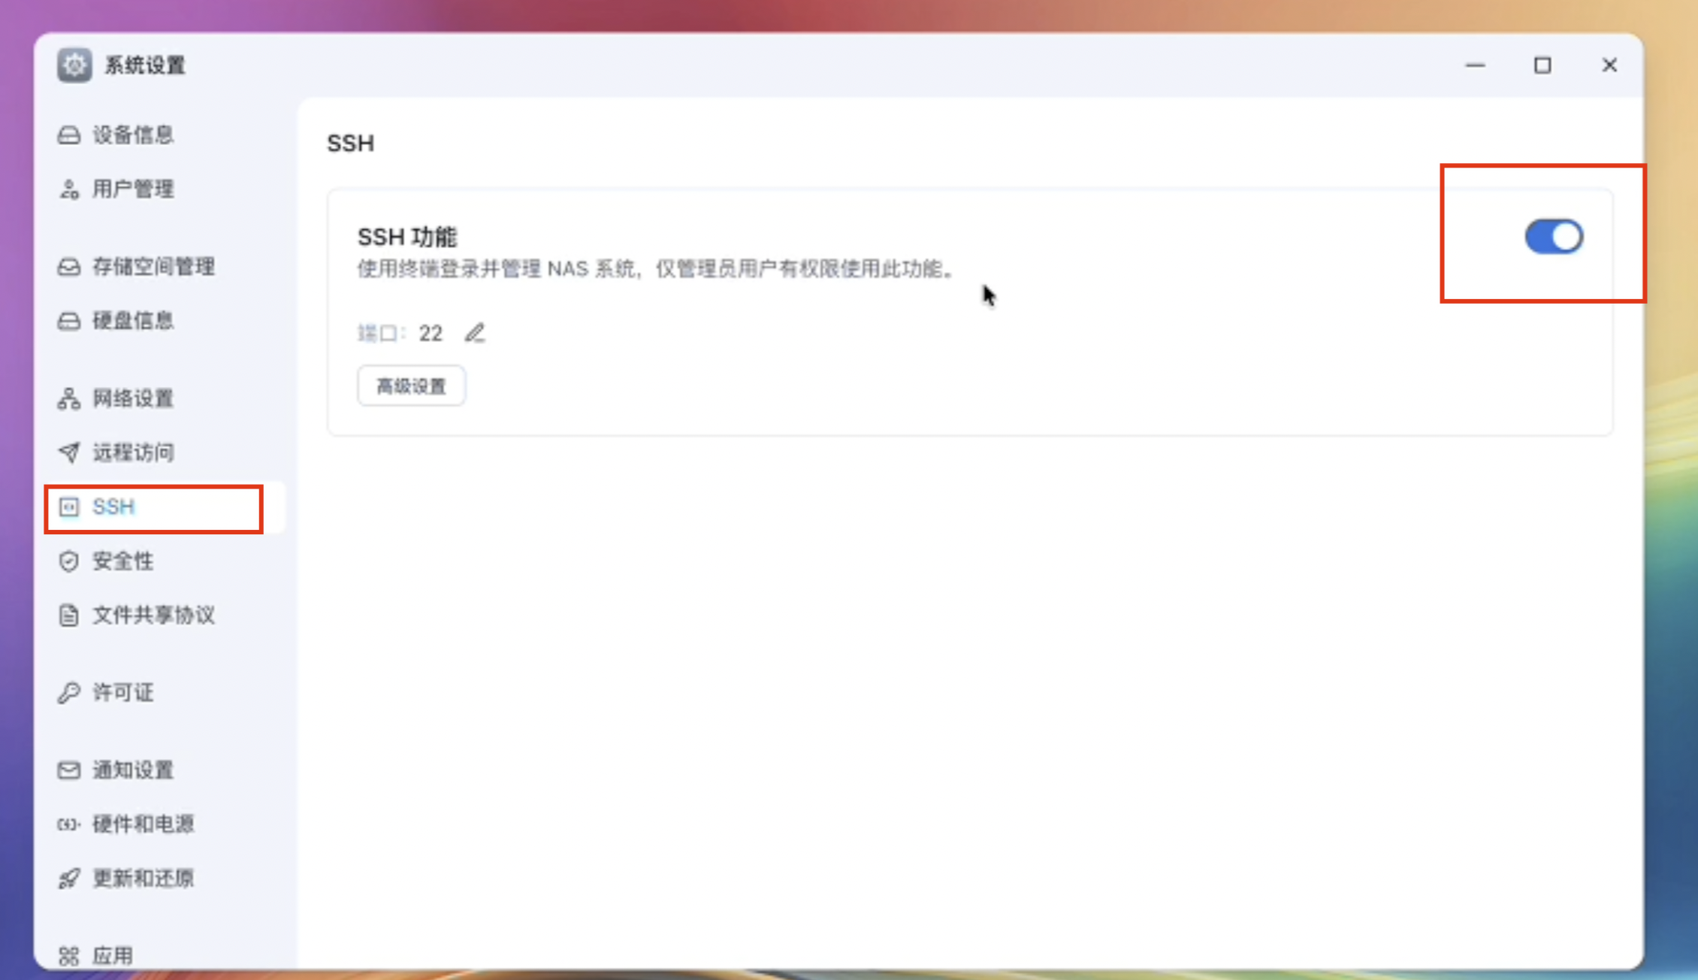Disable the SSH function toggle switch
The width and height of the screenshot is (1698, 980).
pyautogui.click(x=1554, y=237)
